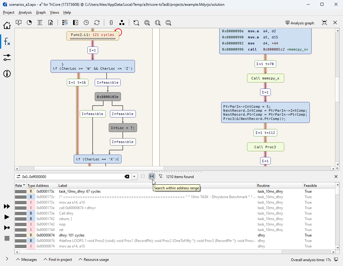Click the magnifier with square zoom icon
This screenshot has width=343, height=266.
pos(147,23)
